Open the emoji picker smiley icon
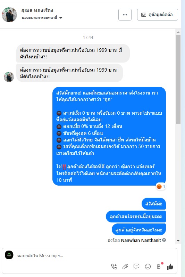185x277 pixels. click(148, 267)
